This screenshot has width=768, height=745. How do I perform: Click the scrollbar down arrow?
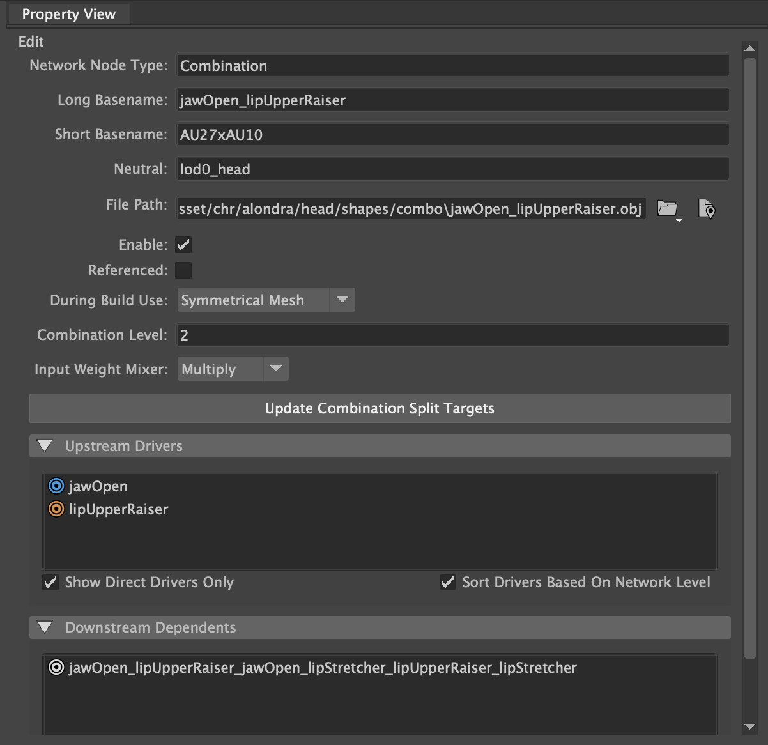tap(750, 726)
